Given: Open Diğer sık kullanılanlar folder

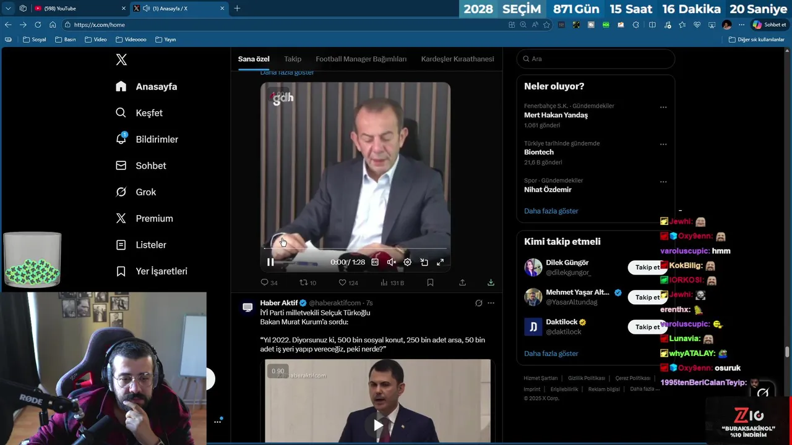Looking at the screenshot, I should 757,40.
